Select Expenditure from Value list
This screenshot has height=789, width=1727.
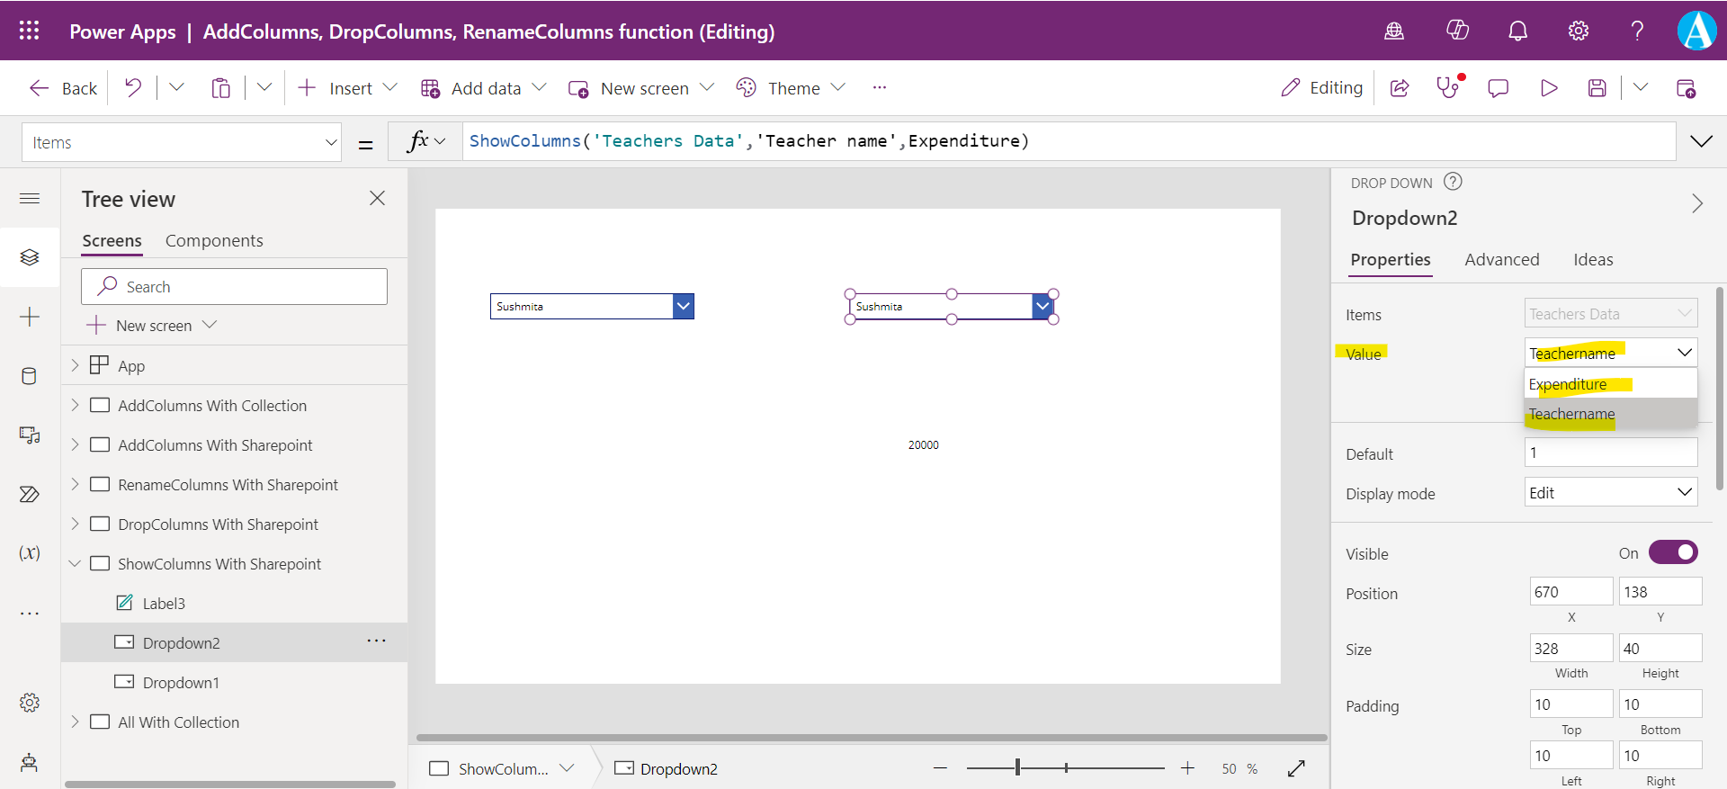(x=1568, y=384)
